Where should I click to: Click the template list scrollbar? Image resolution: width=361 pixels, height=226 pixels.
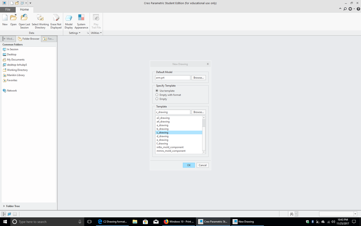coord(204,134)
